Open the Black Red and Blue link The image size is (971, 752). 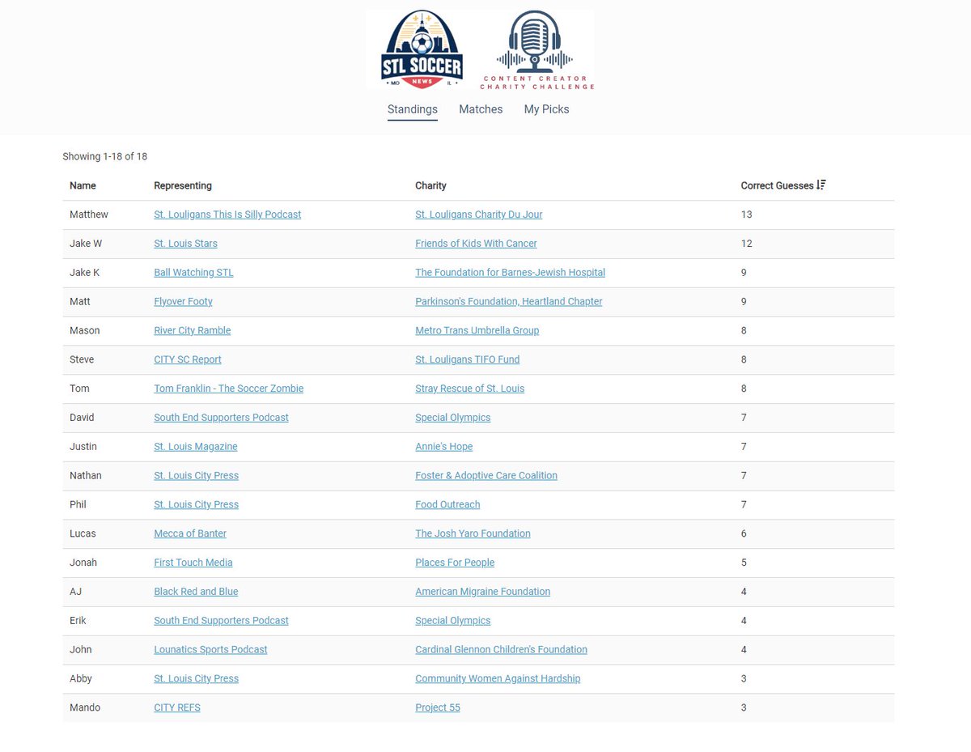(196, 592)
